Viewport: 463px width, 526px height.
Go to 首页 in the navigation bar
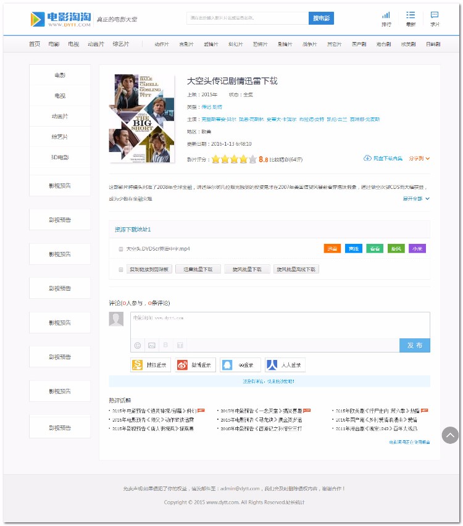click(x=35, y=44)
